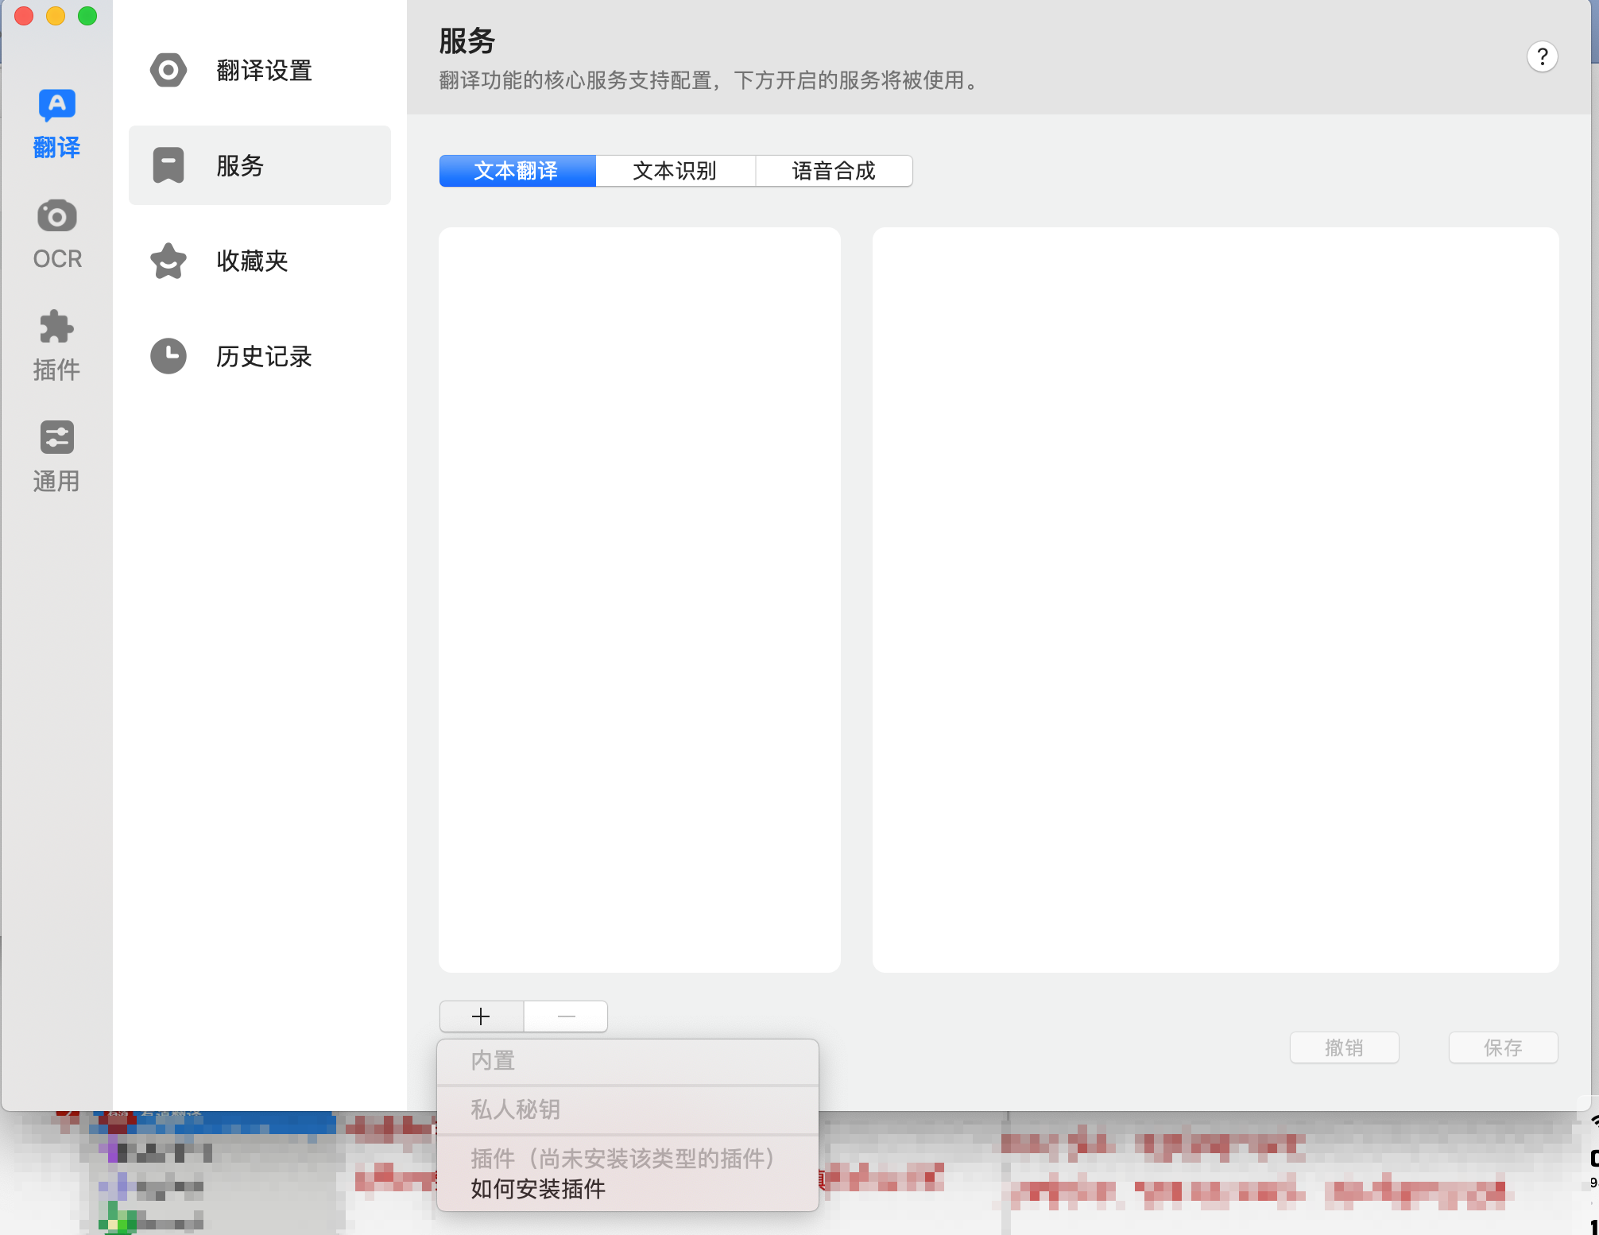Click the 服务 bookmark icon

(x=168, y=165)
